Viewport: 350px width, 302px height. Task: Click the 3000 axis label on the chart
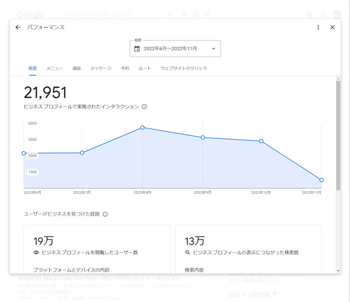[x=32, y=155]
